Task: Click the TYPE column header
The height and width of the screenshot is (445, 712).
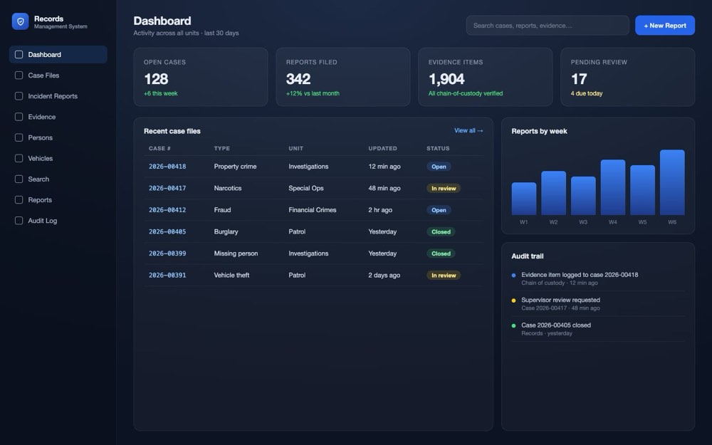Action: [222, 149]
